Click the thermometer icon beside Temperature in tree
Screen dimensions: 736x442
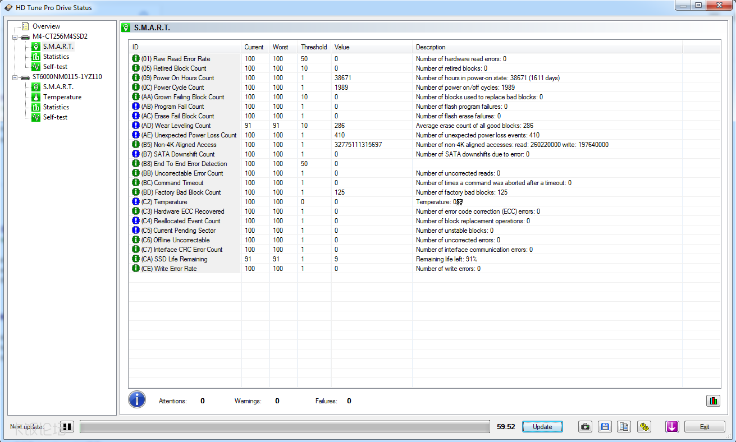coord(36,97)
